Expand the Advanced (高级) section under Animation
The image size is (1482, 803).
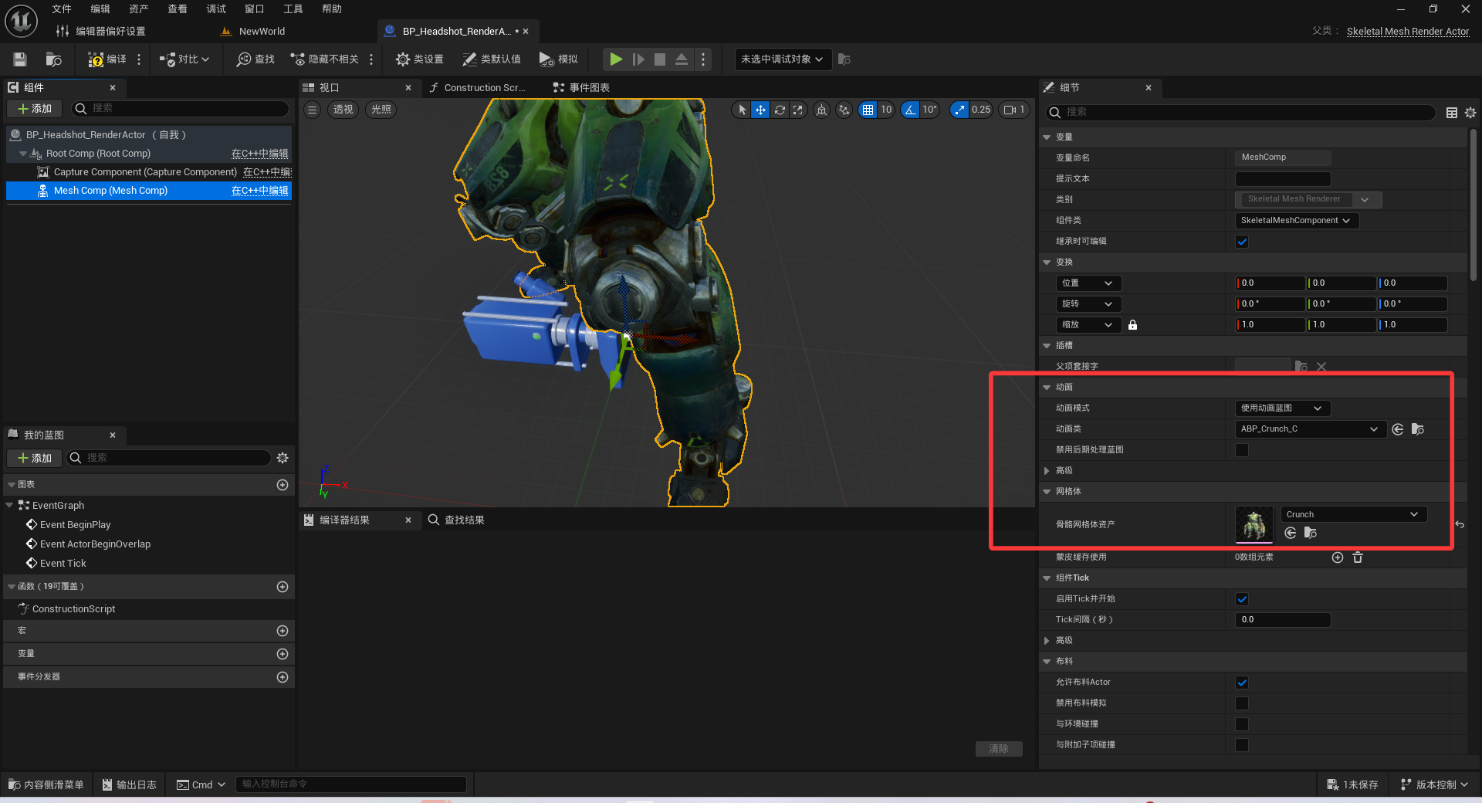pyautogui.click(x=1047, y=471)
